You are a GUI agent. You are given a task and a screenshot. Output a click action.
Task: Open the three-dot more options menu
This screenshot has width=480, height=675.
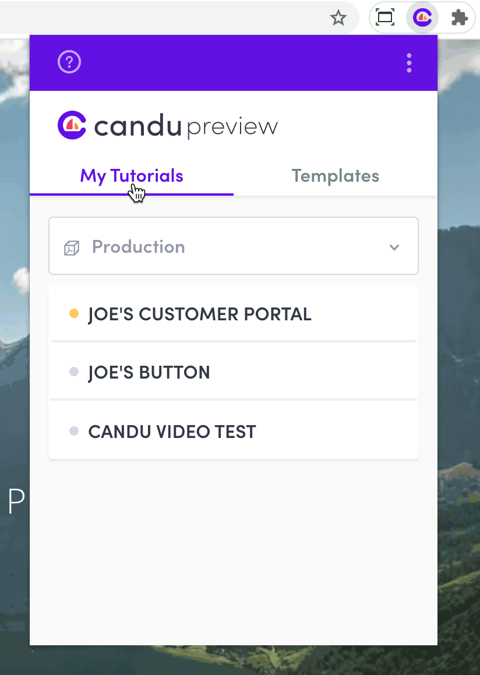click(x=410, y=63)
